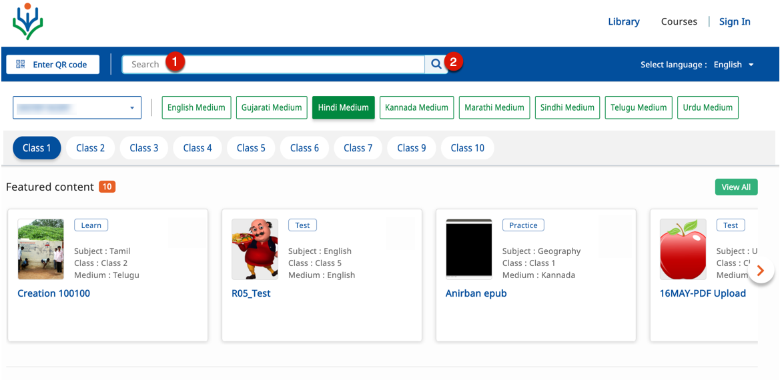The height and width of the screenshot is (380, 780).
Task: Select the Class 10 tab
Action: coord(467,148)
